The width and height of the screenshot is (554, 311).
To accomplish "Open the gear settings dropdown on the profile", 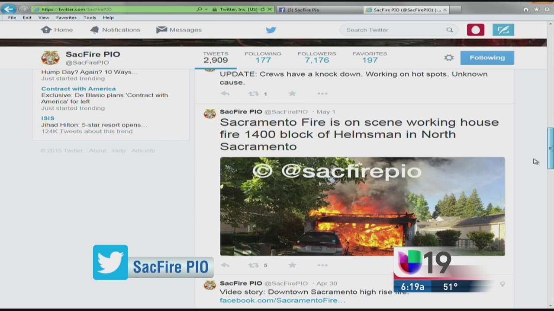I will 449,57.
